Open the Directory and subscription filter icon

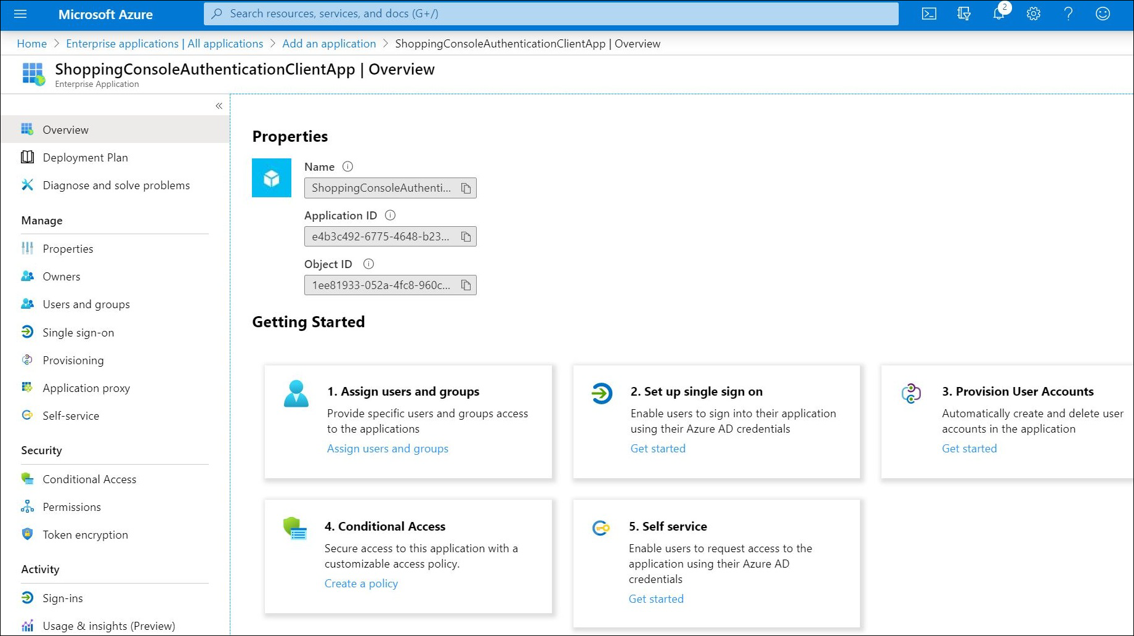964,14
